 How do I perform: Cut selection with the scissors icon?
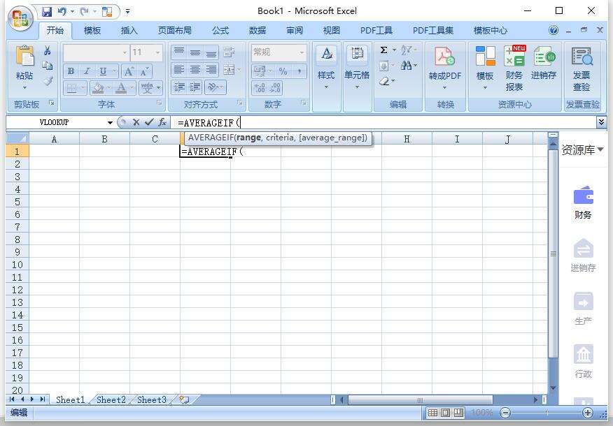48,50
